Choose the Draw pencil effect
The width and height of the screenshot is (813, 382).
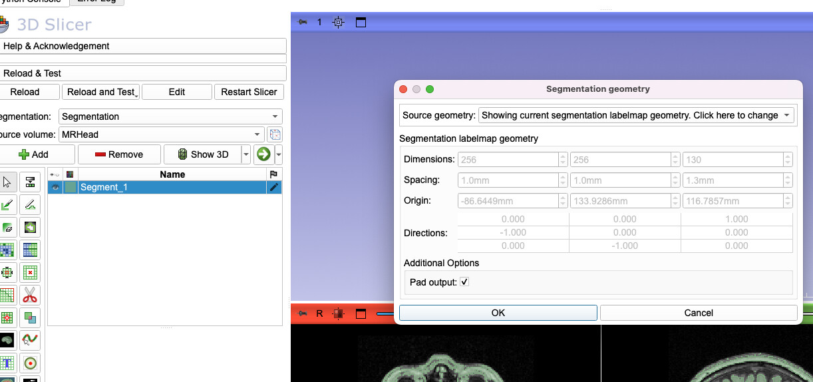coord(30,205)
